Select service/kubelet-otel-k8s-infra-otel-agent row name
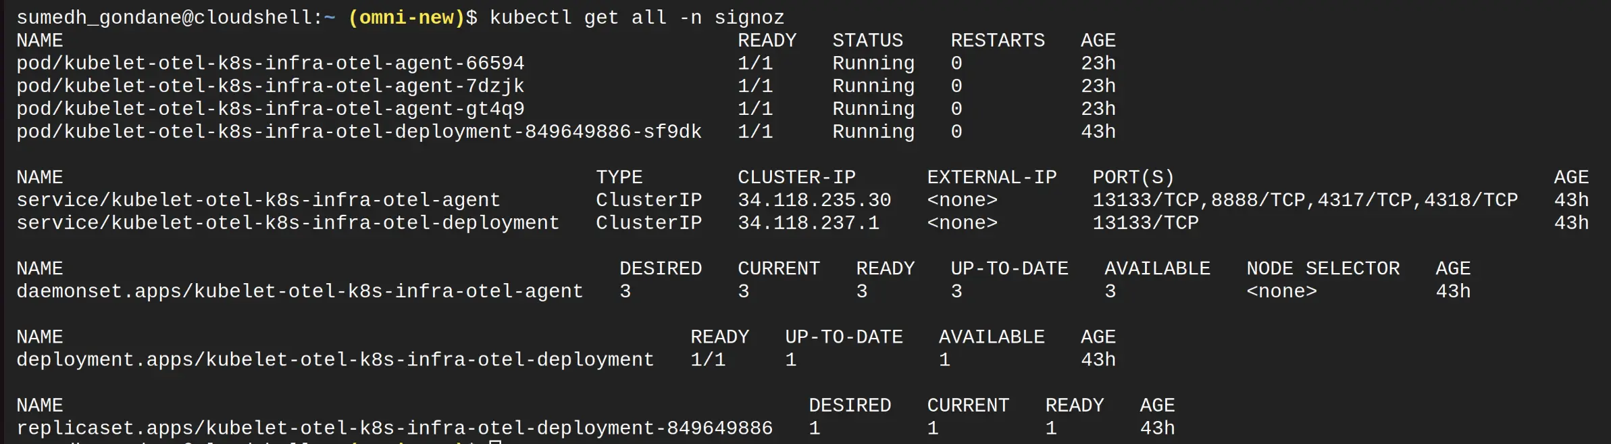This screenshot has width=1611, height=444. pyautogui.click(x=258, y=200)
